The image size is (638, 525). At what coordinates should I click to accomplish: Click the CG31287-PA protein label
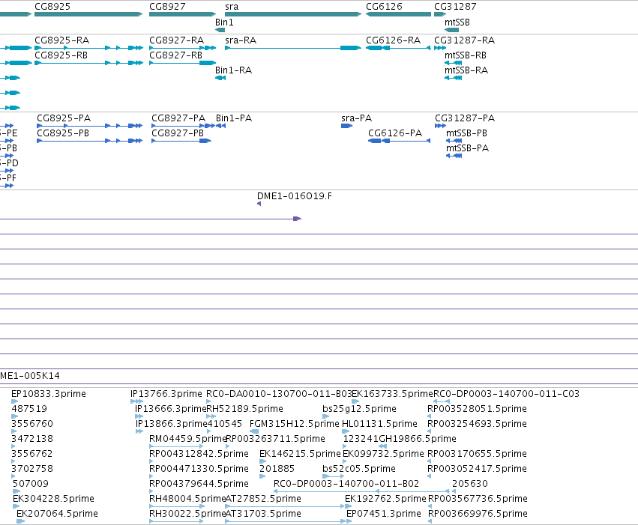465,118
